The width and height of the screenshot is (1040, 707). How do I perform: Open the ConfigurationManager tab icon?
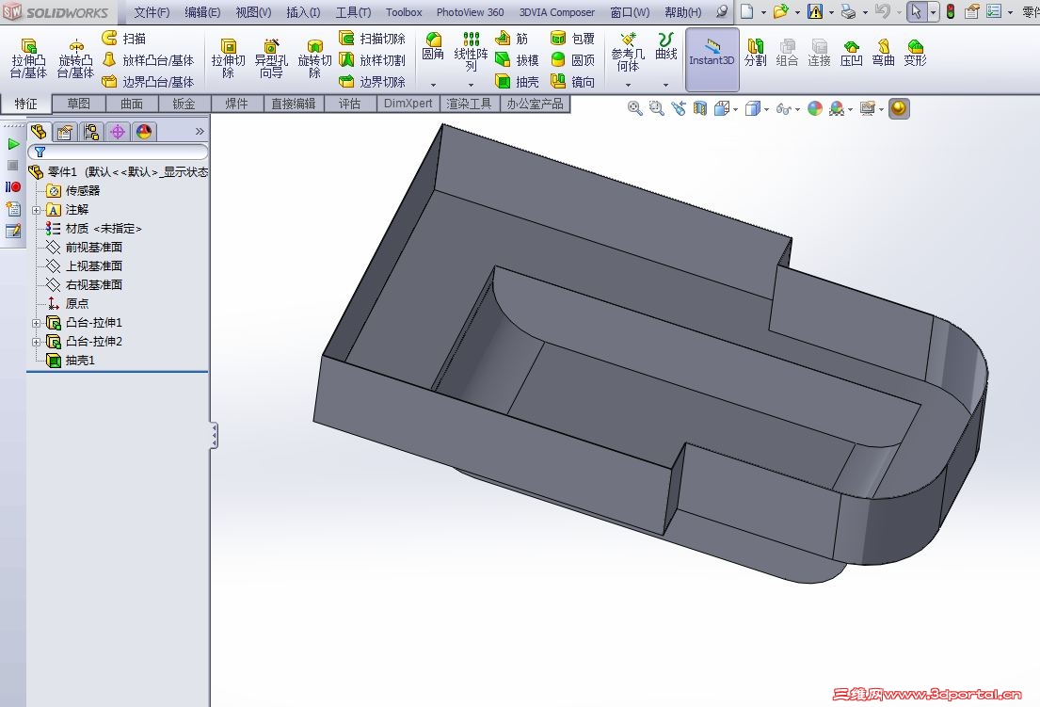(91, 131)
